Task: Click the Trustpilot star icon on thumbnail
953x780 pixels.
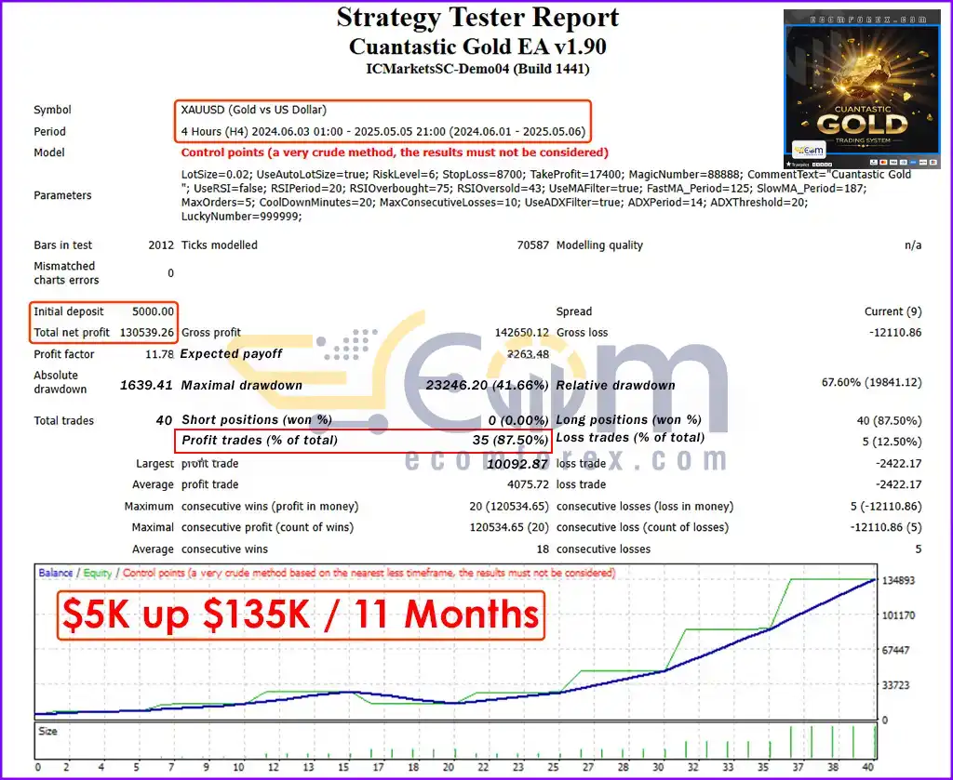Action: tap(788, 164)
